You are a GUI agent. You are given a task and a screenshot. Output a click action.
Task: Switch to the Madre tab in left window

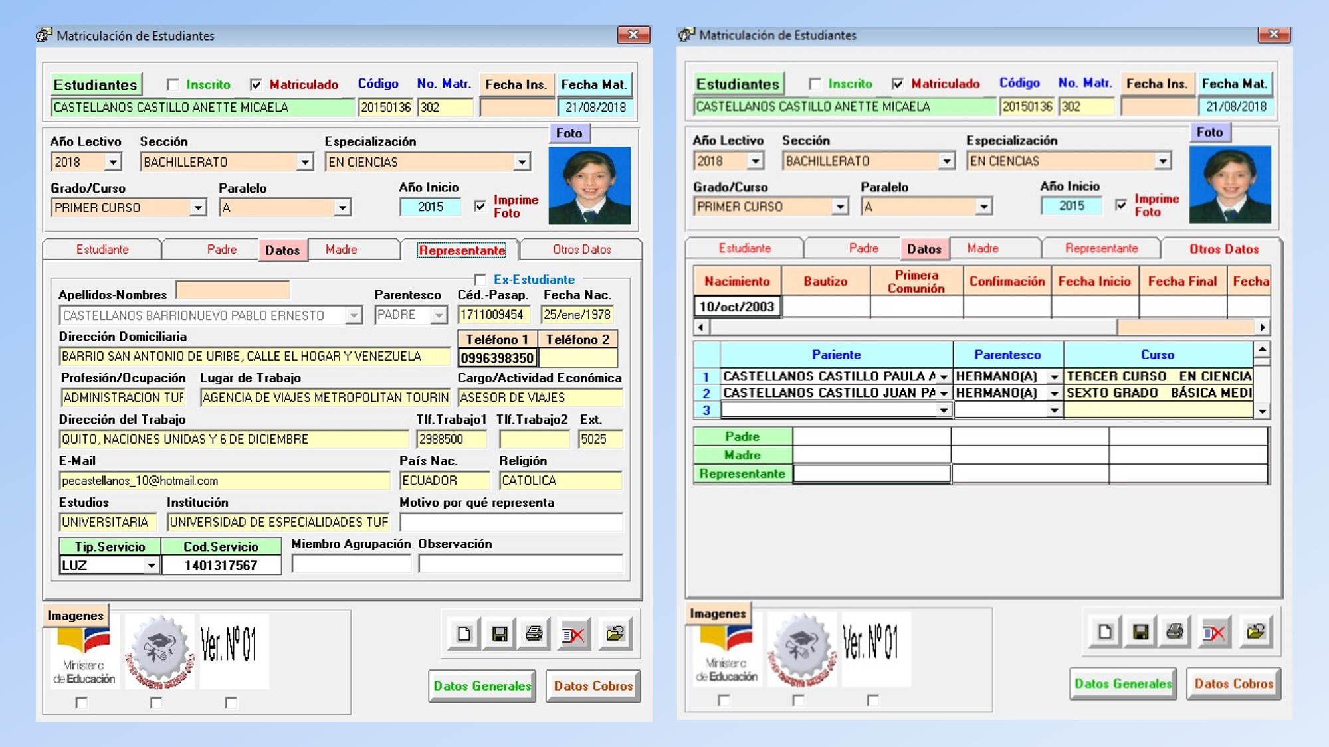[342, 250]
